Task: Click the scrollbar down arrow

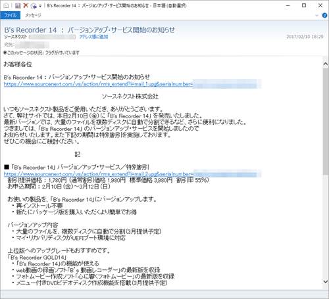Action: (x=326, y=281)
